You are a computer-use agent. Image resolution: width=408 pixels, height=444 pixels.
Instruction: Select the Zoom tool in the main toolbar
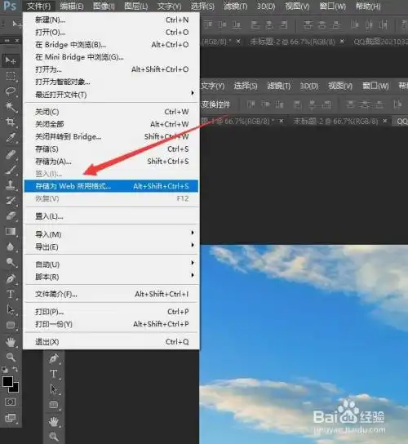click(11, 357)
